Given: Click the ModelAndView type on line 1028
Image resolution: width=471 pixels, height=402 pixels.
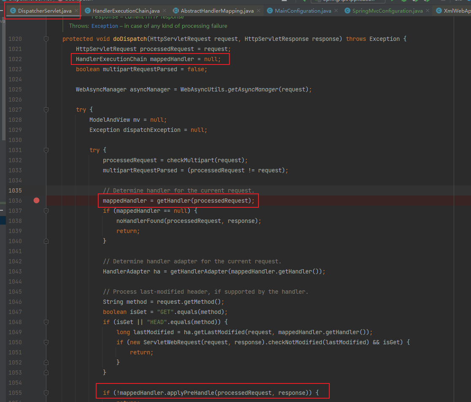Looking at the screenshot, I should click(x=110, y=120).
